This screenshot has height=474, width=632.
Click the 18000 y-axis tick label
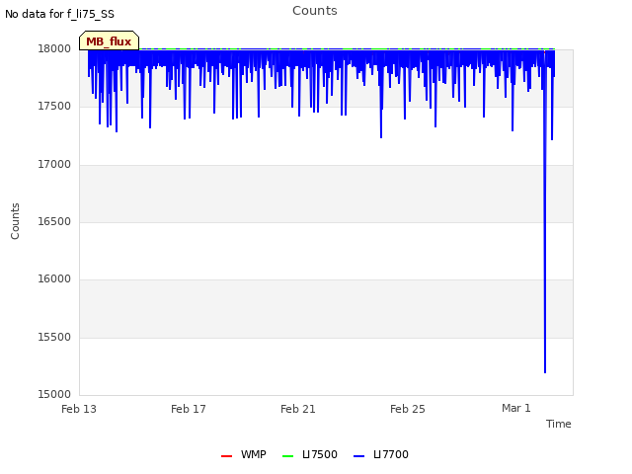tap(54, 48)
